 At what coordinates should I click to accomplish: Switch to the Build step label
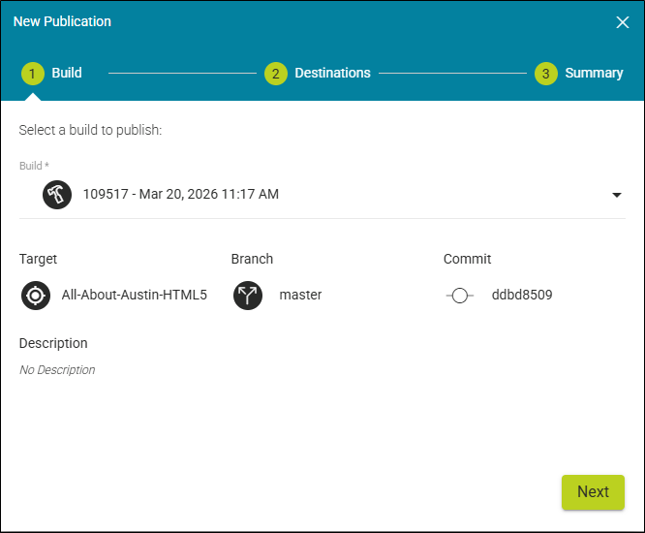click(x=67, y=74)
